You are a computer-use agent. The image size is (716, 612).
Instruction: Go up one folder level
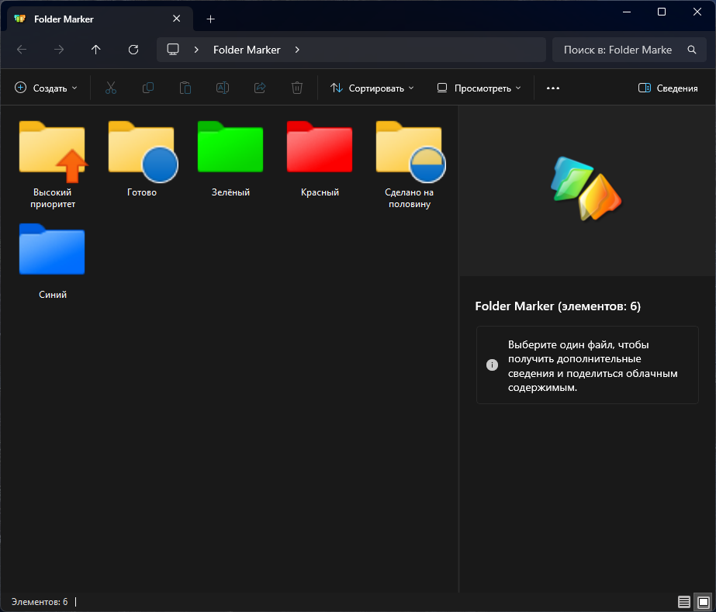coord(96,50)
